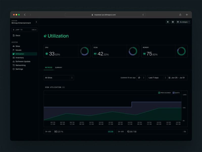Click the CPU donut progress ring
The height and width of the screenshot is (152, 202).
84,51
